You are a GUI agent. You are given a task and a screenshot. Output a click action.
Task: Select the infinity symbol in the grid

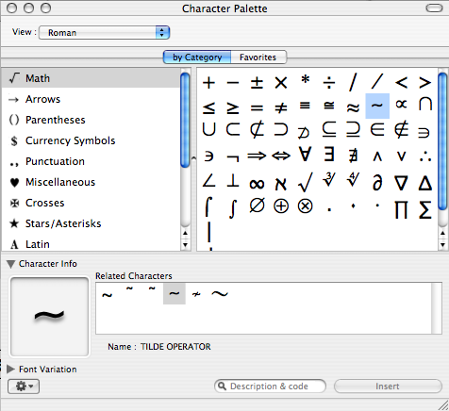[257, 184]
